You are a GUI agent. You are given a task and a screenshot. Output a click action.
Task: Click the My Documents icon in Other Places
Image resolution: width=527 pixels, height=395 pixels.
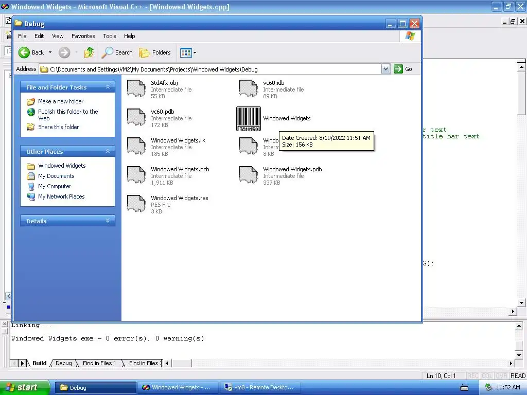pyautogui.click(x=31, y=176)
